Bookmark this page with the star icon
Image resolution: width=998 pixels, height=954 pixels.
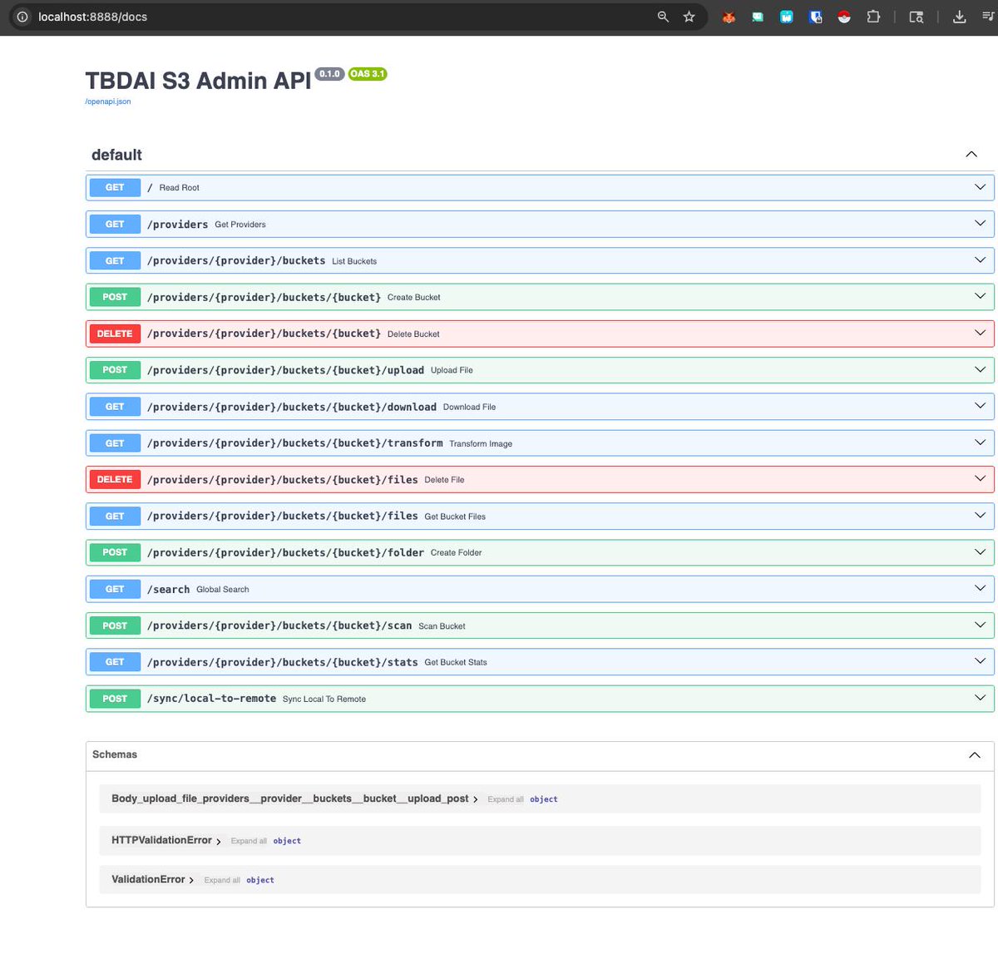[689, 17]
